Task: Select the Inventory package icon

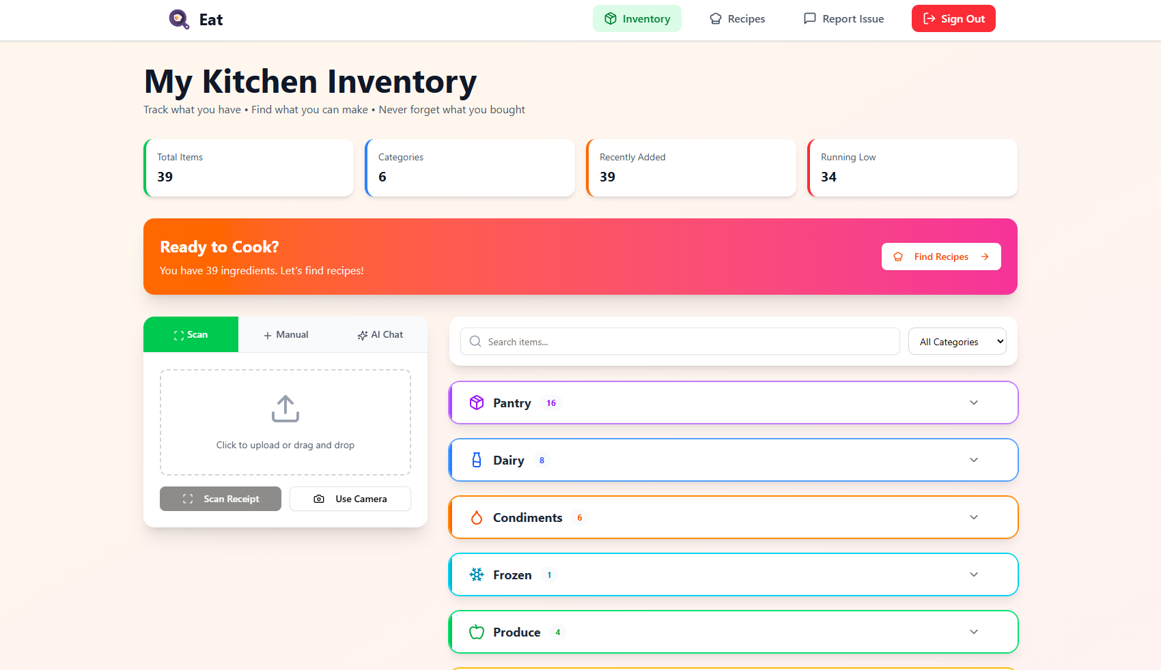Action: pyautogui.click(x=610, y=18)
